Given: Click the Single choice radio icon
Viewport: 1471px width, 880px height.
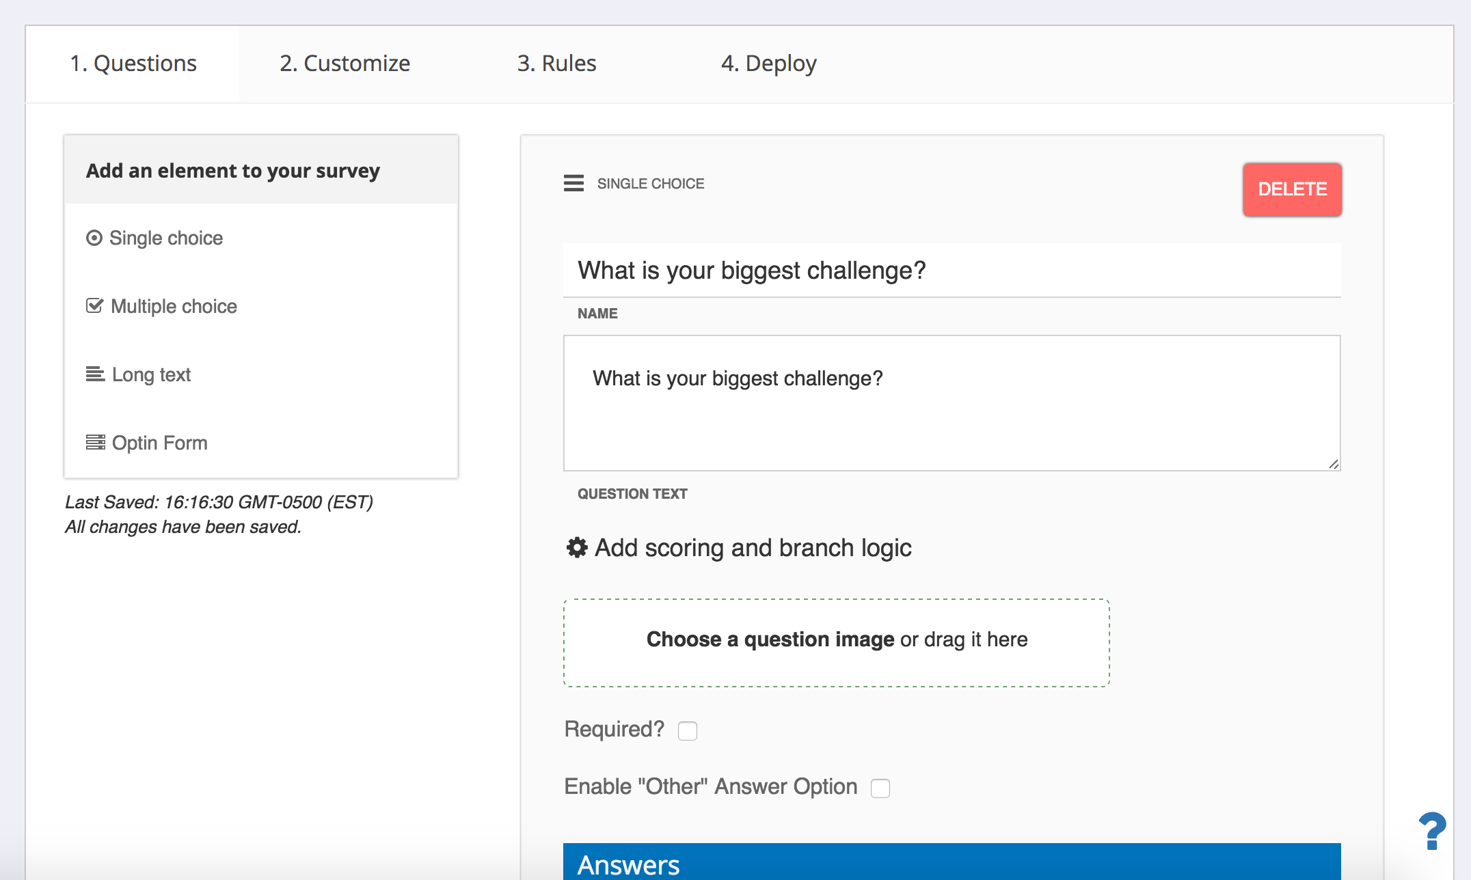Looking at the screenshot, I should coord(94,238).
